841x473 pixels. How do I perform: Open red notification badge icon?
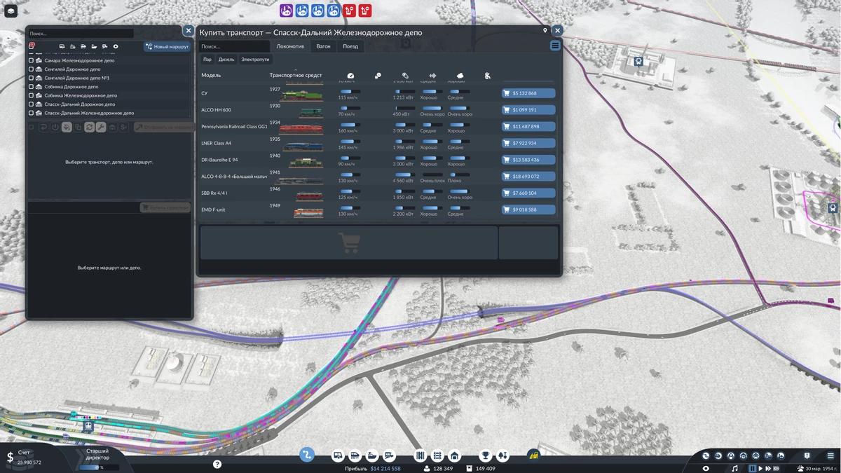[x=32, y=46]
